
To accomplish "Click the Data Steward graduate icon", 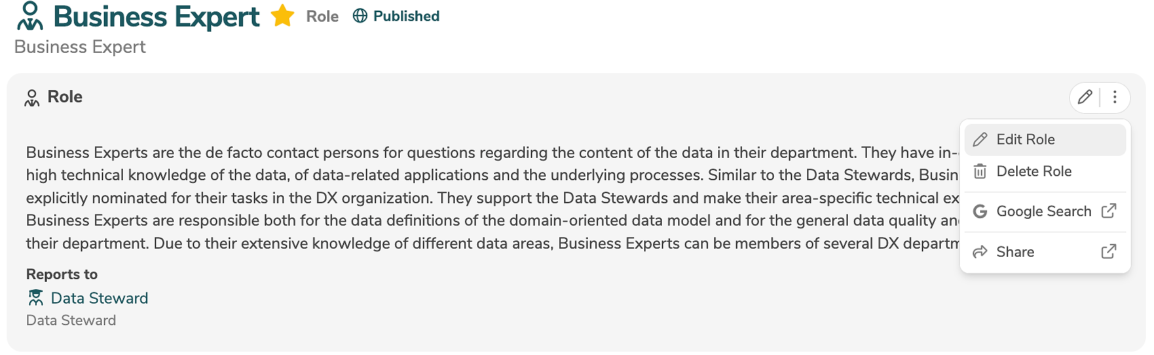I will click(35, 297).
